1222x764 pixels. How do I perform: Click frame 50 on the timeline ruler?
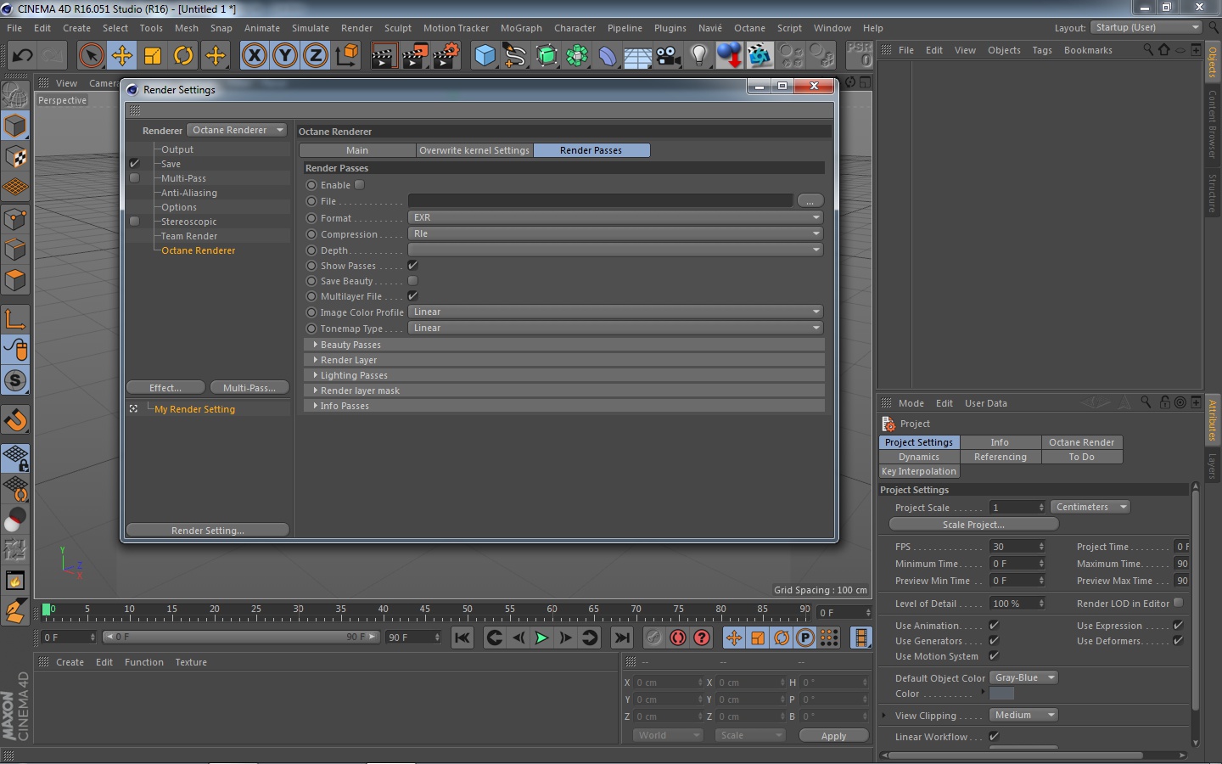point(468,611)
